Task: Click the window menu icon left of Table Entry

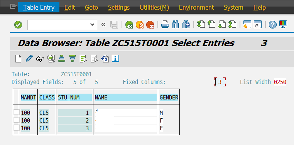Action: pyautogui.click(x=14, y=7)
